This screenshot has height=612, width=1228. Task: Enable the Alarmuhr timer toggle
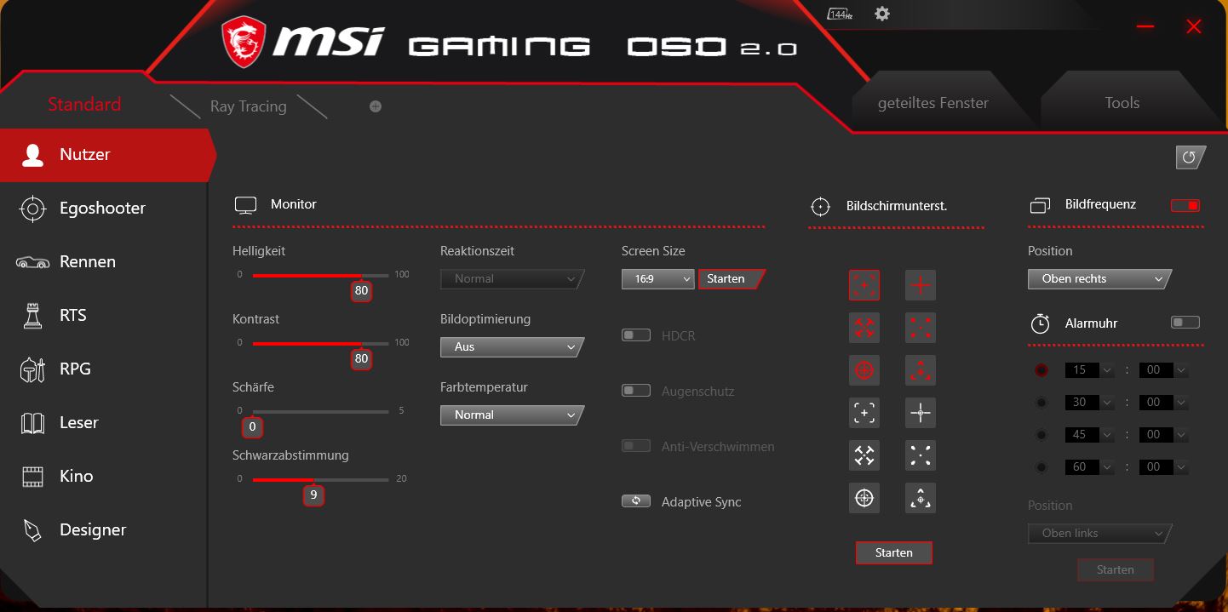coord(1185,322)
